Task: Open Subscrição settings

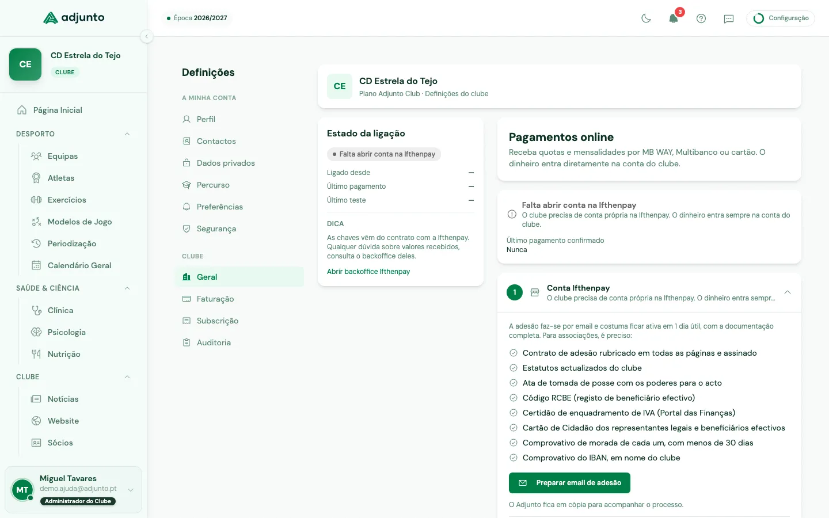Action: 239,321
